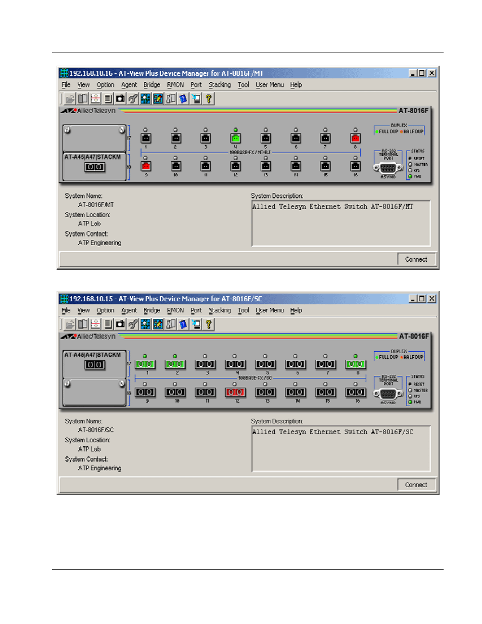Click yellow question mark icon in AT-8016F/MT toolbar
Viewport: 482px width, 624px height.
coord(208,99)
